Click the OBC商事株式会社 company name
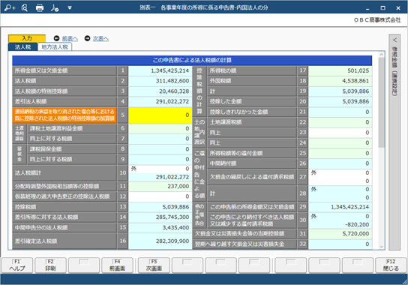 [x=377, y=20]
